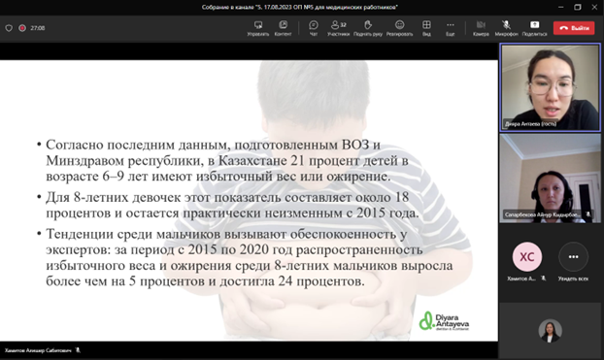
Task: Unmute with the Микрофон button
Action: click(506, 28)
